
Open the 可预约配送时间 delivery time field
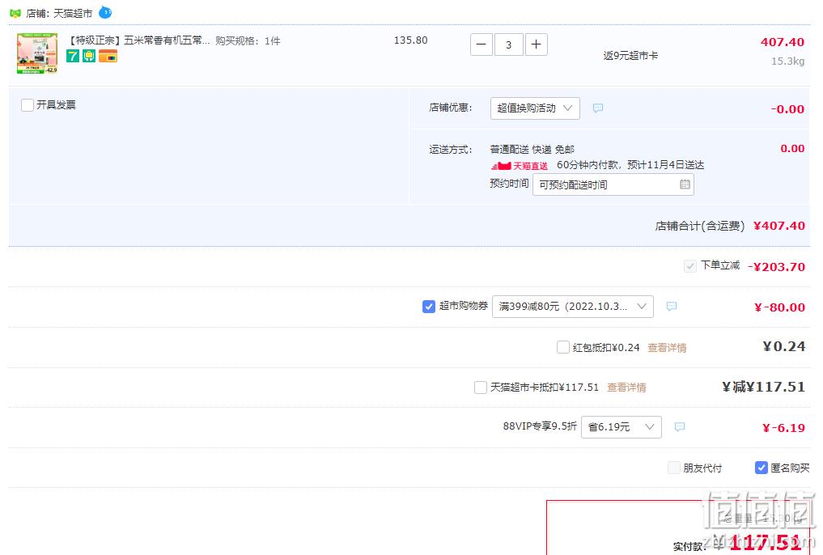(x=613, y=184)
